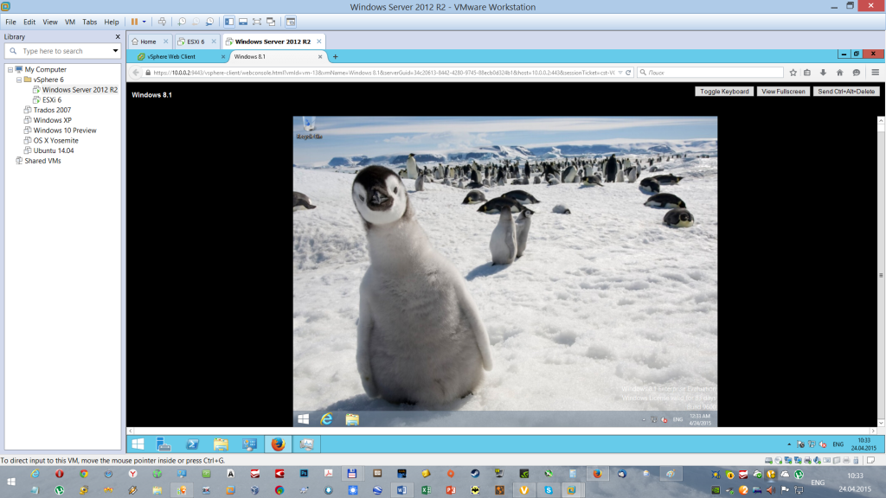The width and height of the screenshot is (886, 498).
Task: Launch Internet Explorer in the Windows 8.1 guest
Action: [x=327, y=418]
